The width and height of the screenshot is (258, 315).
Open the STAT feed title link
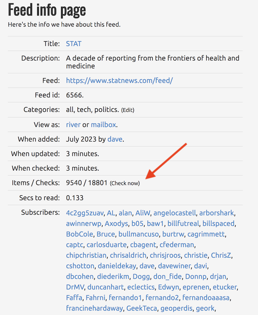pos(74,44)
